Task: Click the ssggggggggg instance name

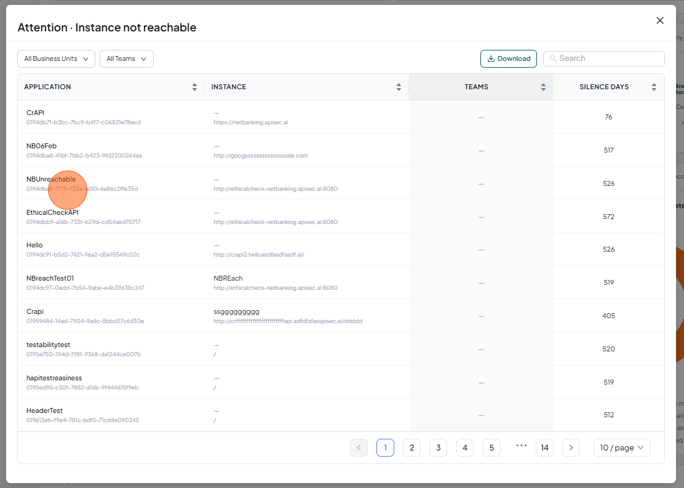Action: (x=236, y=311)
